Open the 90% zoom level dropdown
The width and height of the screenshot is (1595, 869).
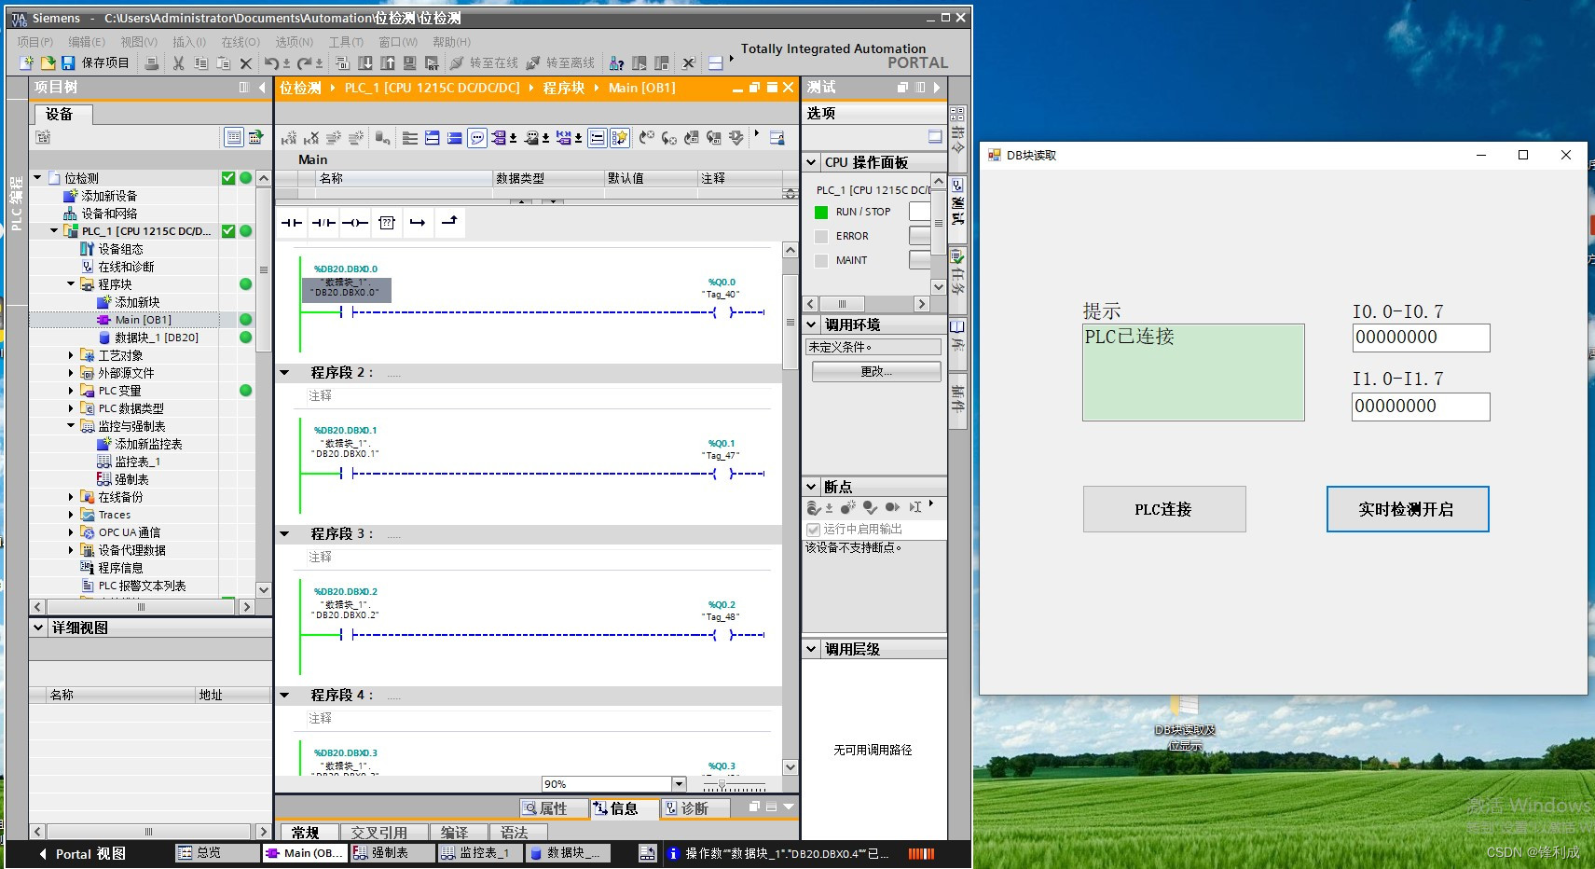(x=679, y=784)
